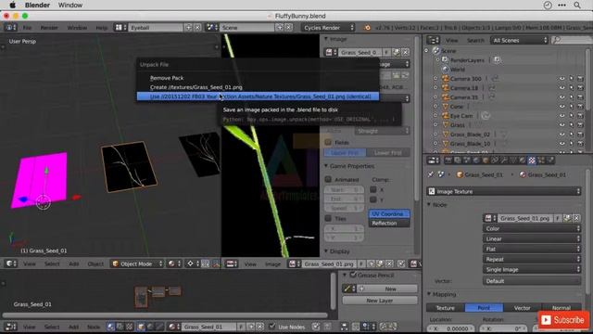Screen dimensions: 593x334
Task: Expand the Cone node in outliner
Action: pyautogui.click(x=435, y=107)
